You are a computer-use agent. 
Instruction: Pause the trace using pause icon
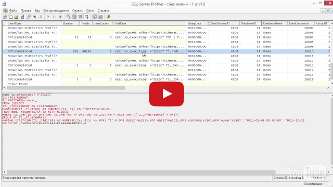point(54,17)
